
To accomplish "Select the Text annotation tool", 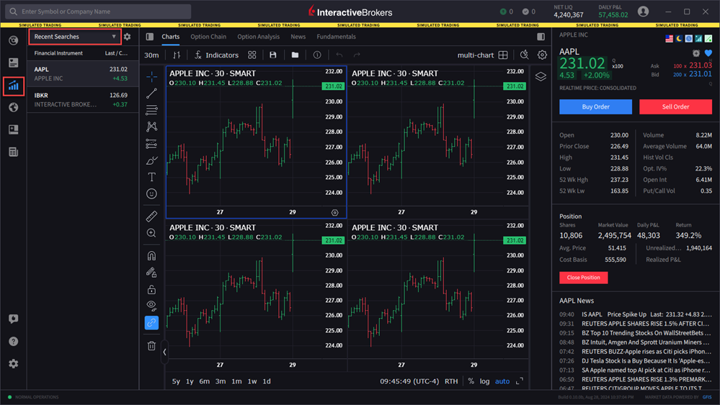I will pos(151,177).
